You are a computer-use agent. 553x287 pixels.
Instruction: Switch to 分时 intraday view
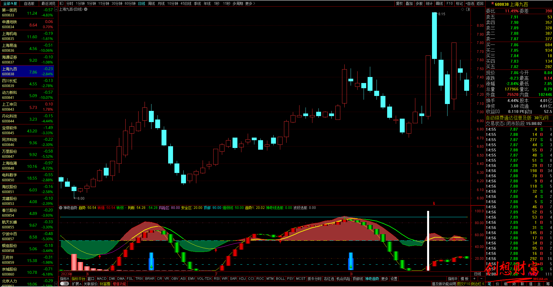[70, 3]
